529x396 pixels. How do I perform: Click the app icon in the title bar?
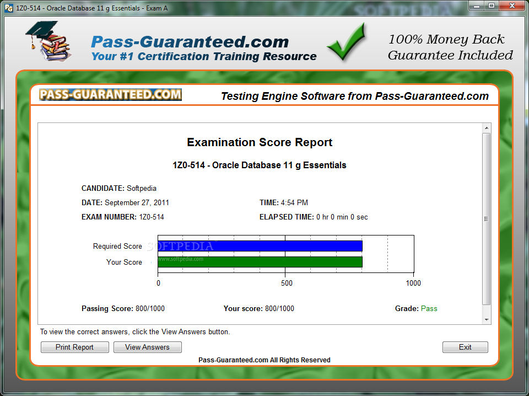(x=9, y=8)
